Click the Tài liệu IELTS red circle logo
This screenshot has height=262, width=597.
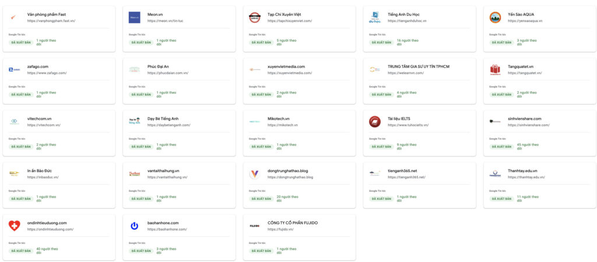pyautogui.click(x=375, y=121)
